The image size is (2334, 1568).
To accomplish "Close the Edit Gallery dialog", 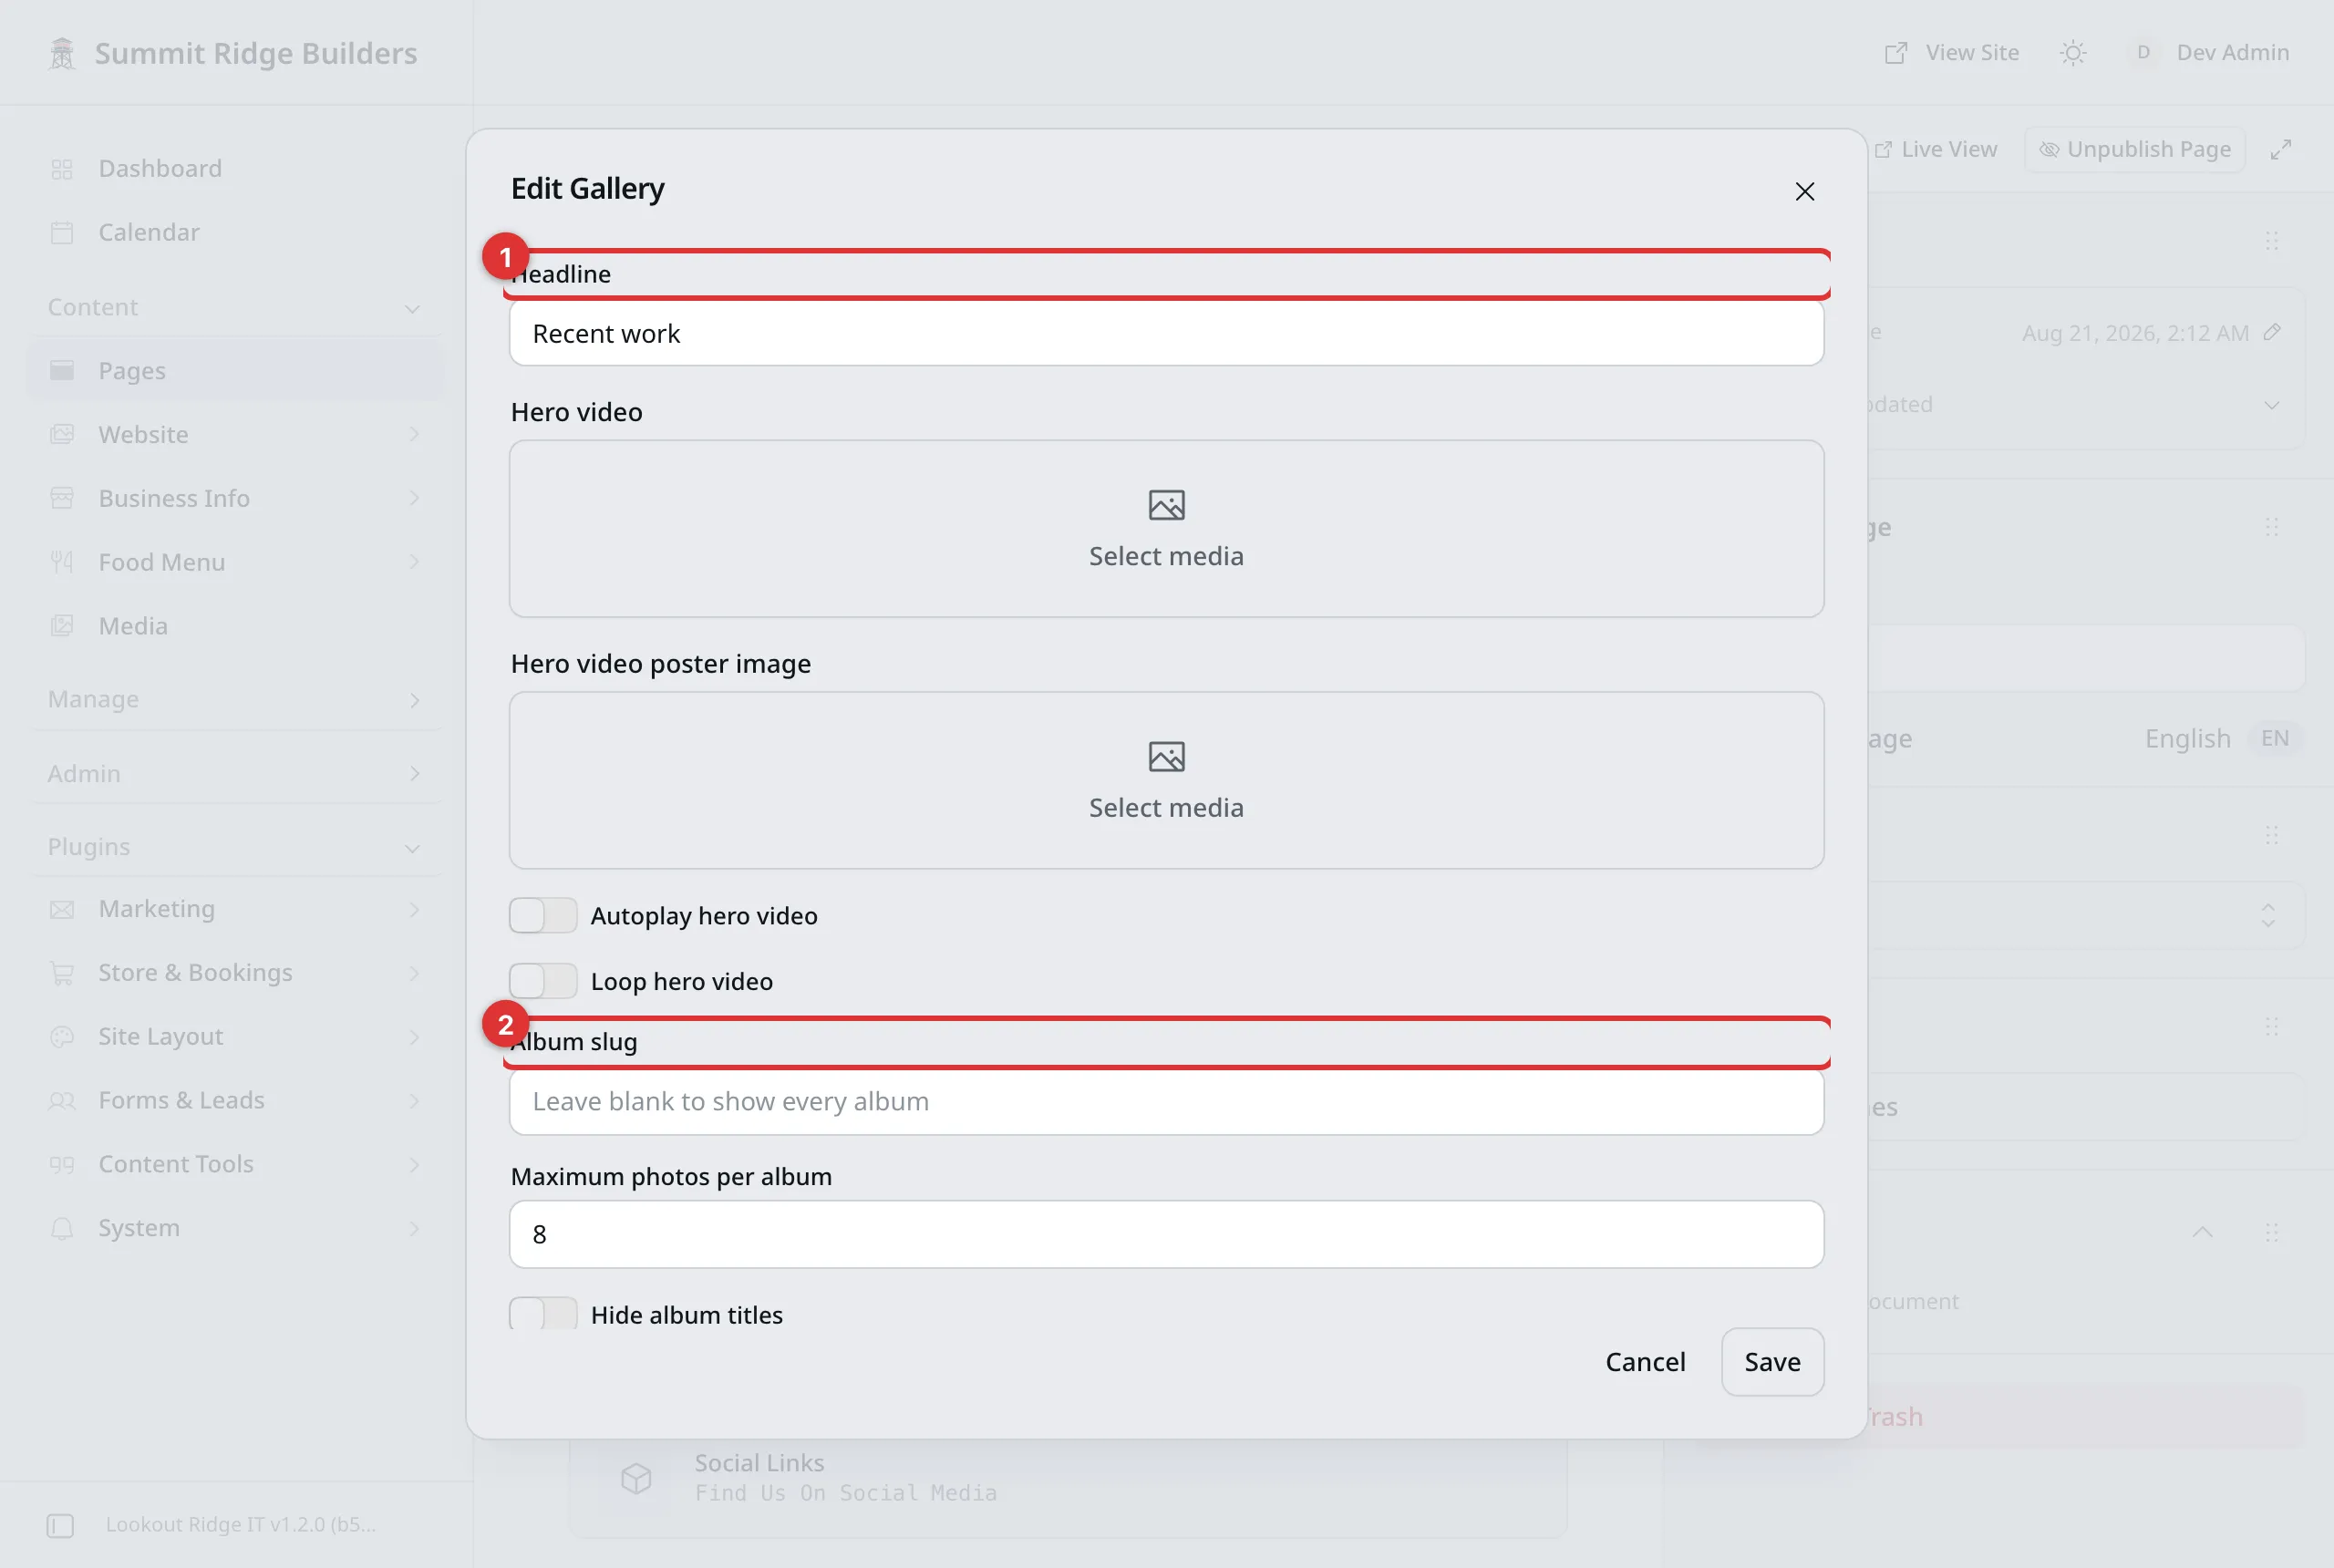I will (x=1804, y=191).
